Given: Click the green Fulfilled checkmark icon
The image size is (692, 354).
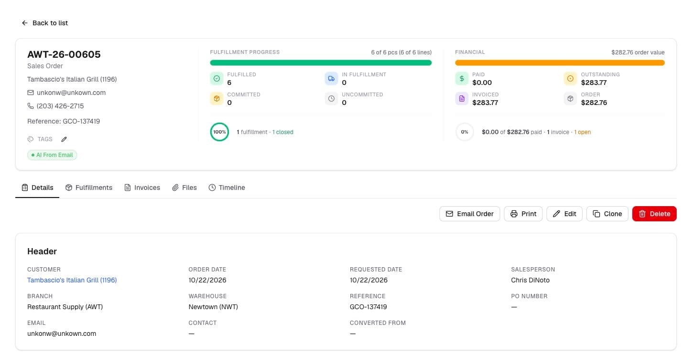Looking at the screenshot, I should [x=216, y=79].
